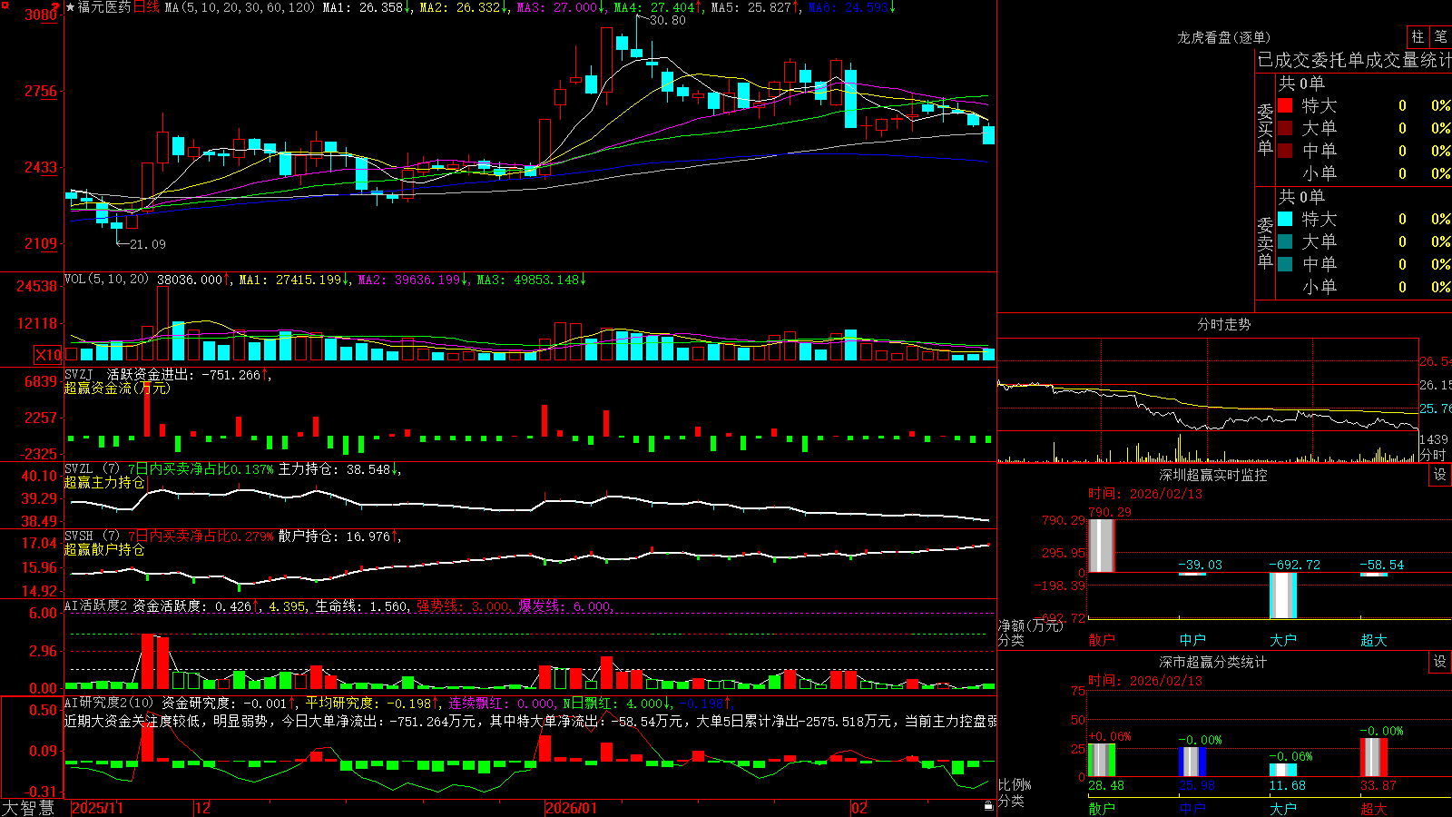Click the AI活跃度2 indicator label
The image size is (1452, 817).
(96, 605)
